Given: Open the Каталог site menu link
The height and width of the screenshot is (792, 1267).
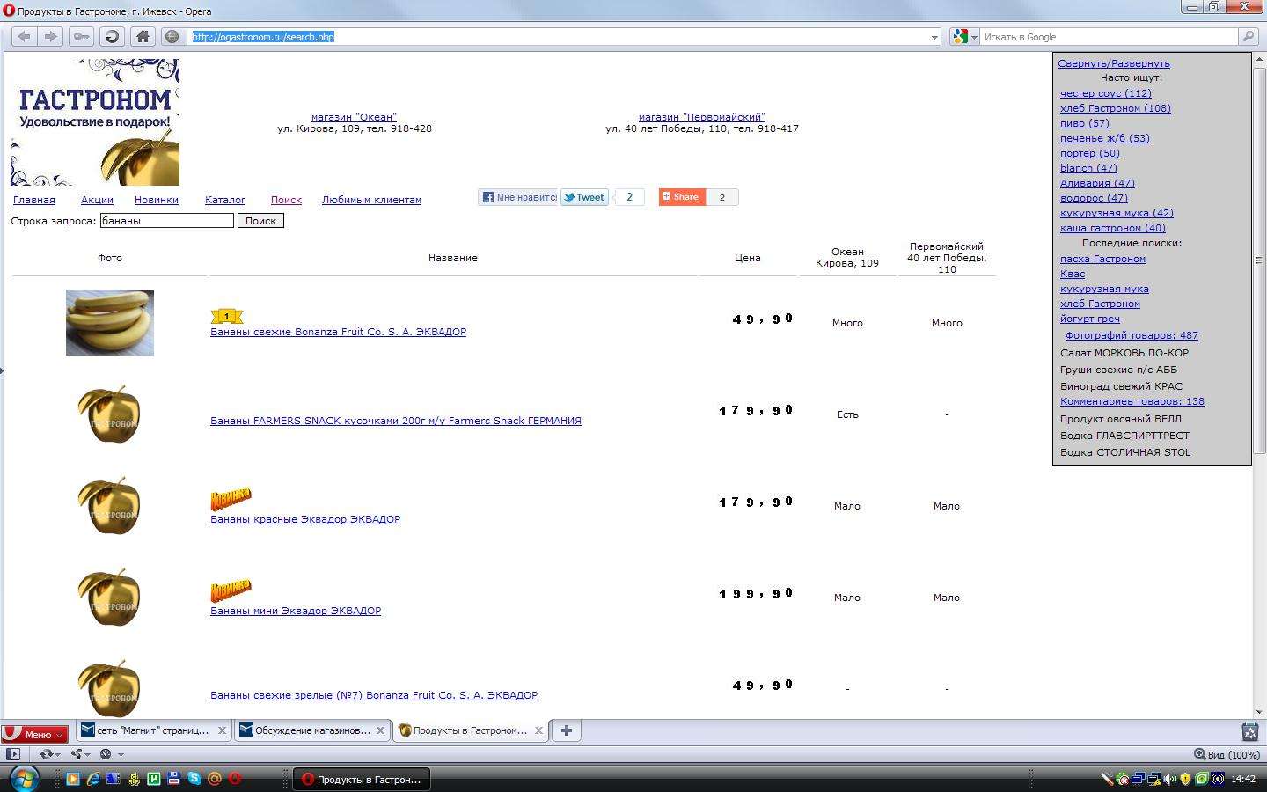Looking at the screenshot, I should [225, 200].
